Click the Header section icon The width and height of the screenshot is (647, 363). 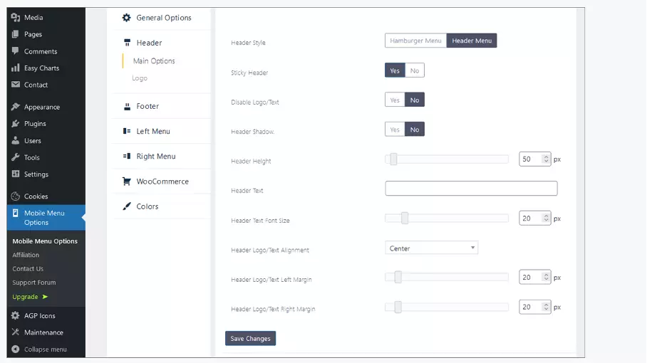127,43
